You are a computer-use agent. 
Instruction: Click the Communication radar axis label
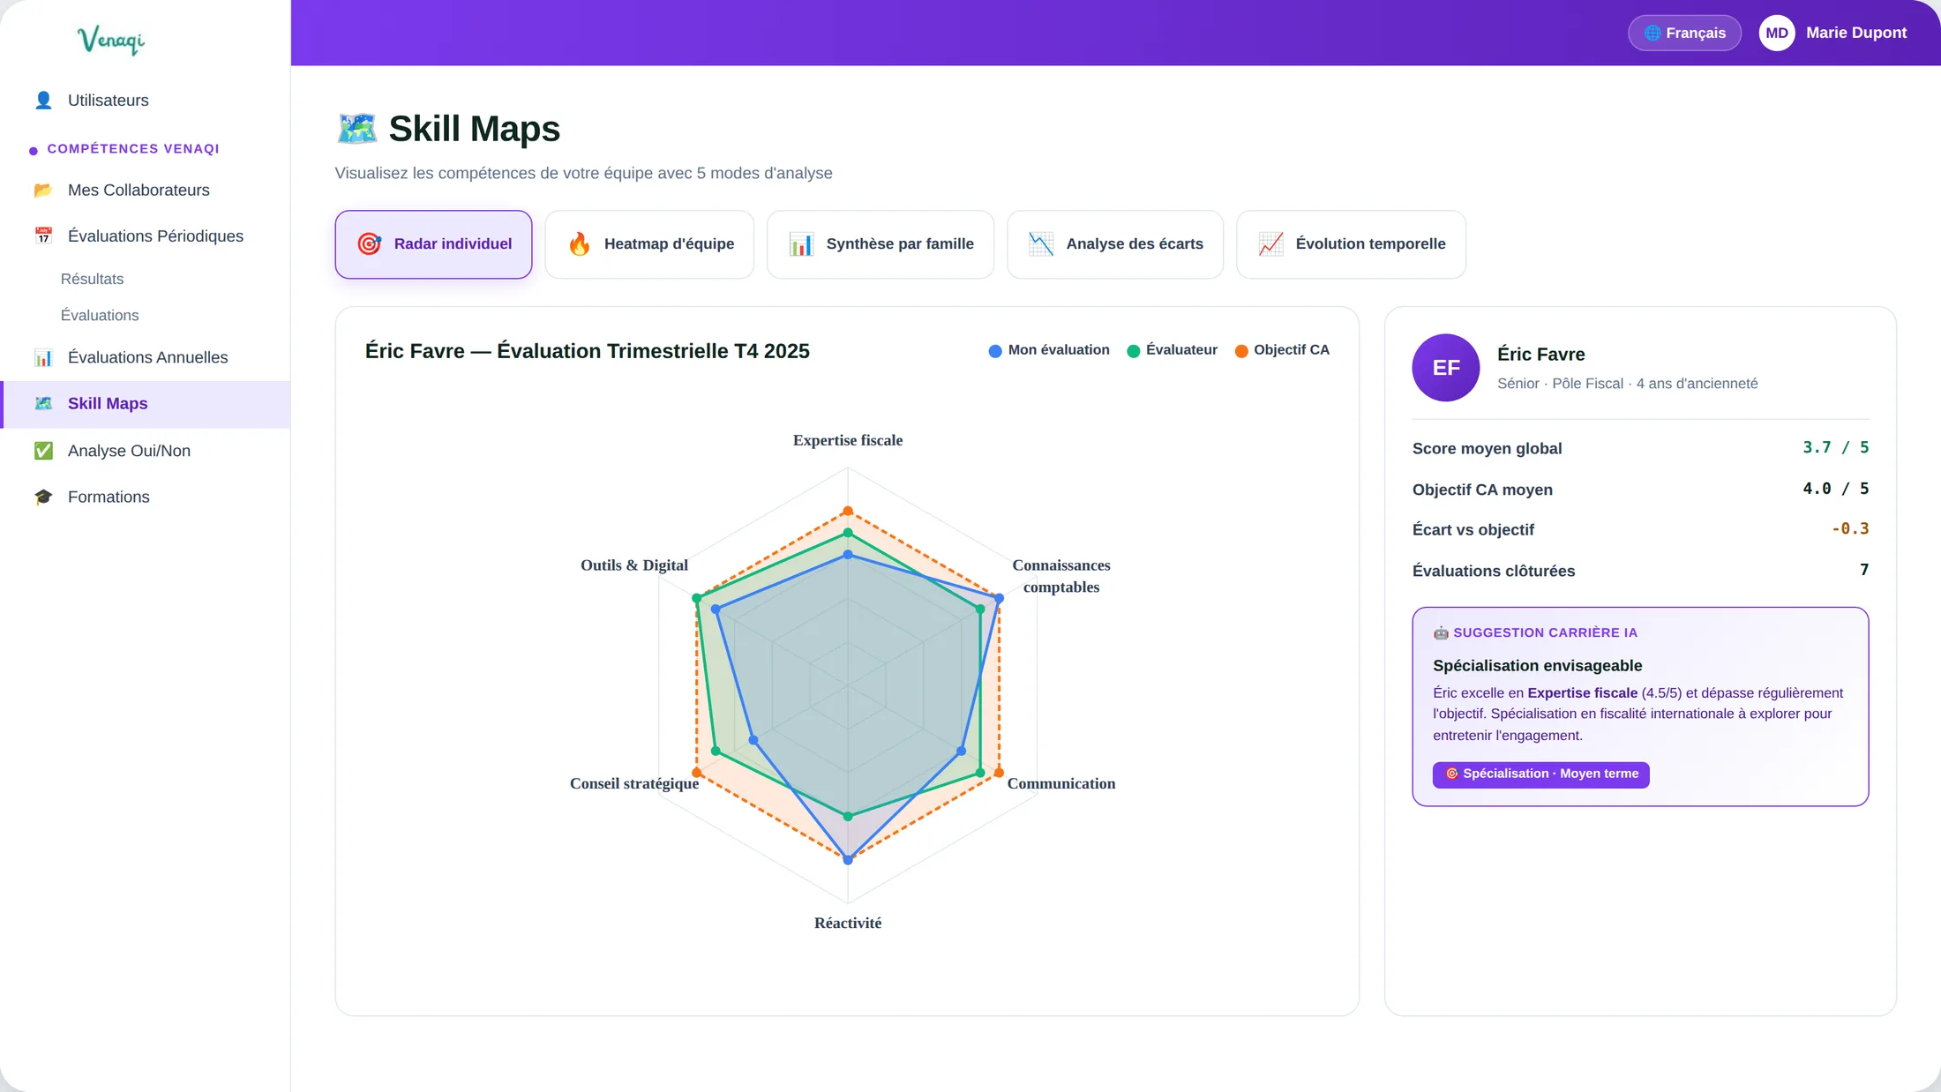(x=1061, y=783)
